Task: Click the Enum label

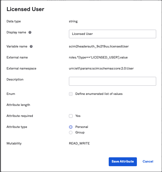Action: 11,94
